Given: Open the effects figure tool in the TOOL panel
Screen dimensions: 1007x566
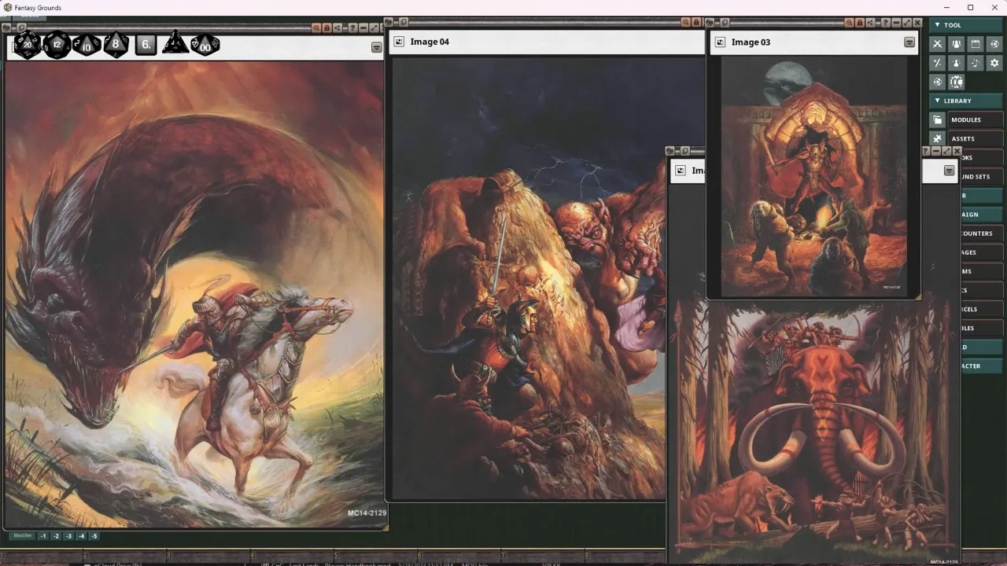Looking at the screenshot, I should [x=956, y=63].
